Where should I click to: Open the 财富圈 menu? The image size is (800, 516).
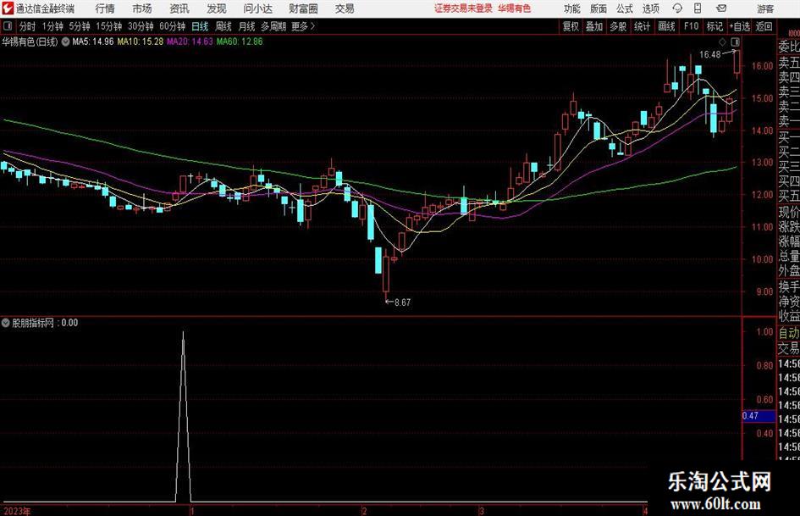(303, 8)
